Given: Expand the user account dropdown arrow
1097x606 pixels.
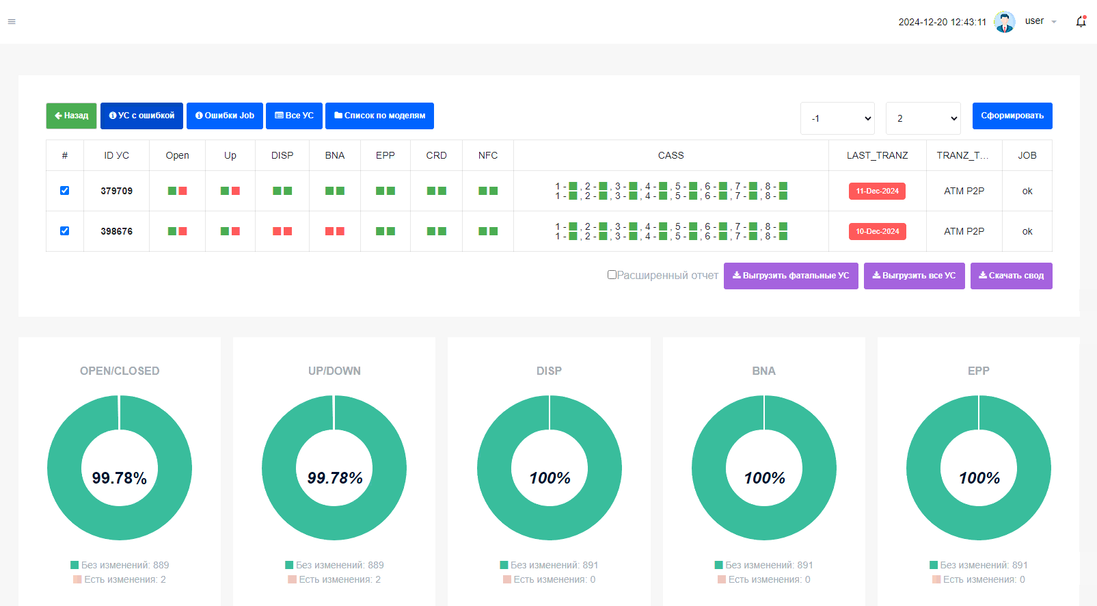Looking at the screenshot, I should point(1054,22).
